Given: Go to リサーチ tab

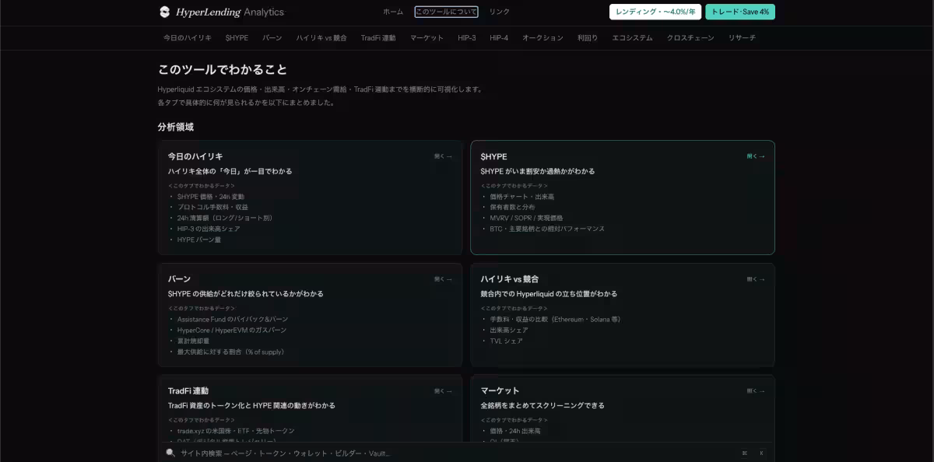Looking at the screenshot, I should (742, 37).
